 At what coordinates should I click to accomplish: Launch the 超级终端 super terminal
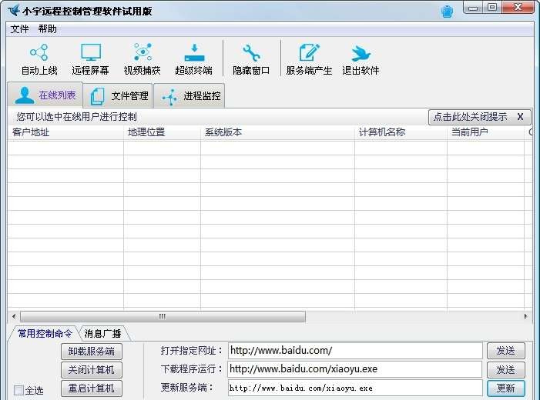194,59
